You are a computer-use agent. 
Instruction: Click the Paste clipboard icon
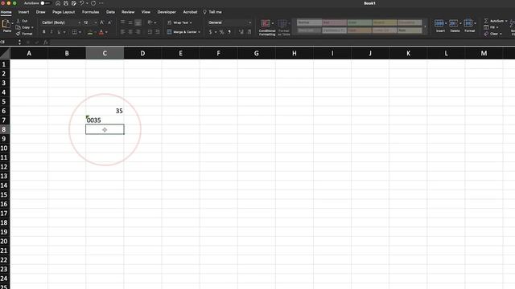[6, 24]
